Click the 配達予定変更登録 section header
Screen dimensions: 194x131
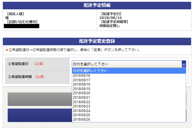pyautogui.click(x=97, y=41)
